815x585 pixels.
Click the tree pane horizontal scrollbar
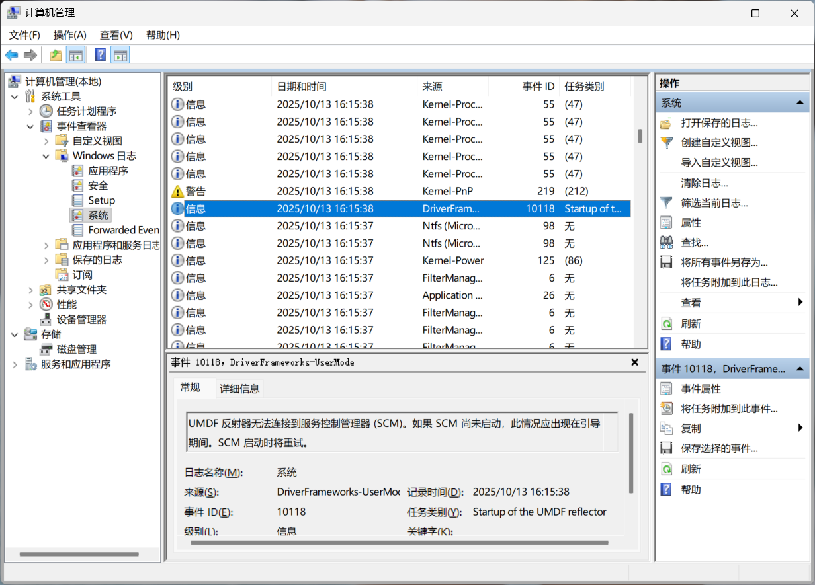coord(79,554)
